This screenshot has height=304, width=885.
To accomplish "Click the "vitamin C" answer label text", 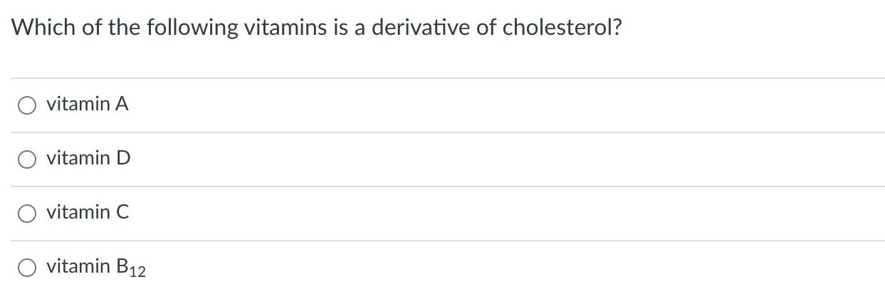I will coord(88,212).
